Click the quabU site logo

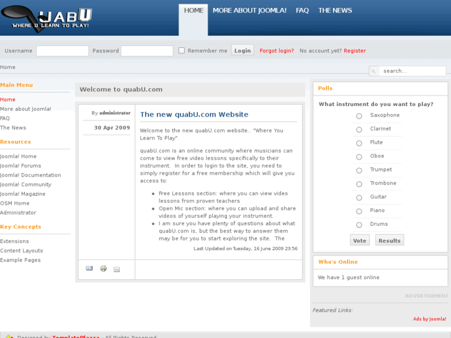[x=47, y=18]
